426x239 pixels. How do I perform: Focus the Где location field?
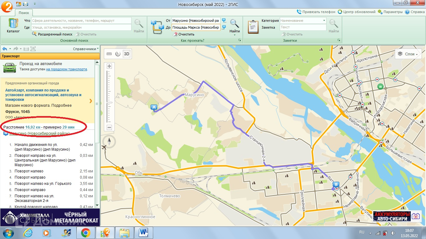(81, 27)
